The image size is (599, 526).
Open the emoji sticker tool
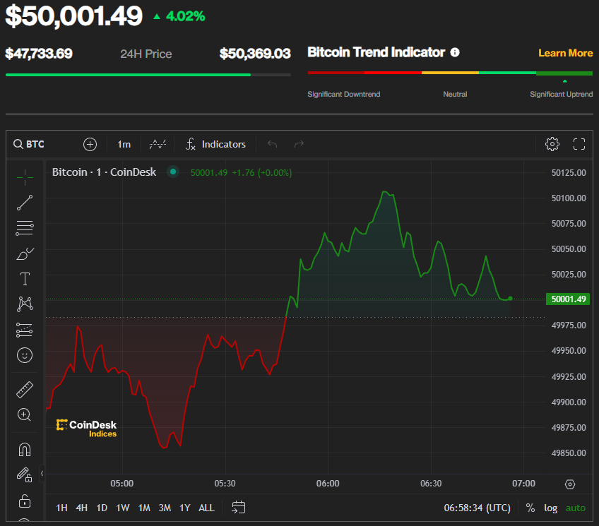(x=25, y=355)
